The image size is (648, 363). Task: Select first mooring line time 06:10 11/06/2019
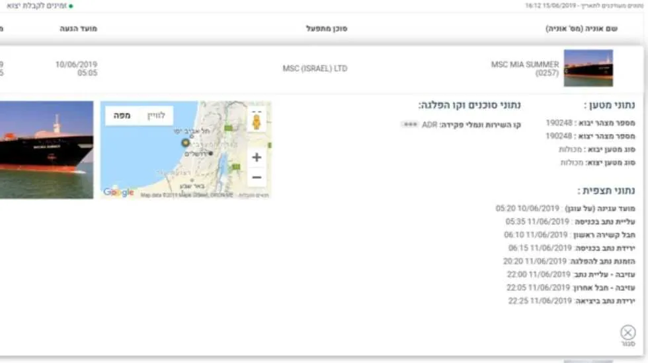536,235
